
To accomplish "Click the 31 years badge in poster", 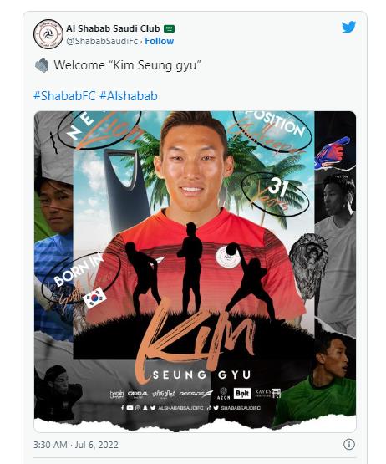I will pos(276,193).
